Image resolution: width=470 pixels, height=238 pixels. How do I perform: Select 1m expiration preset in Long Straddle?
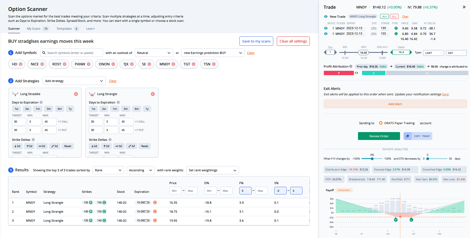[x=38, y=109]
